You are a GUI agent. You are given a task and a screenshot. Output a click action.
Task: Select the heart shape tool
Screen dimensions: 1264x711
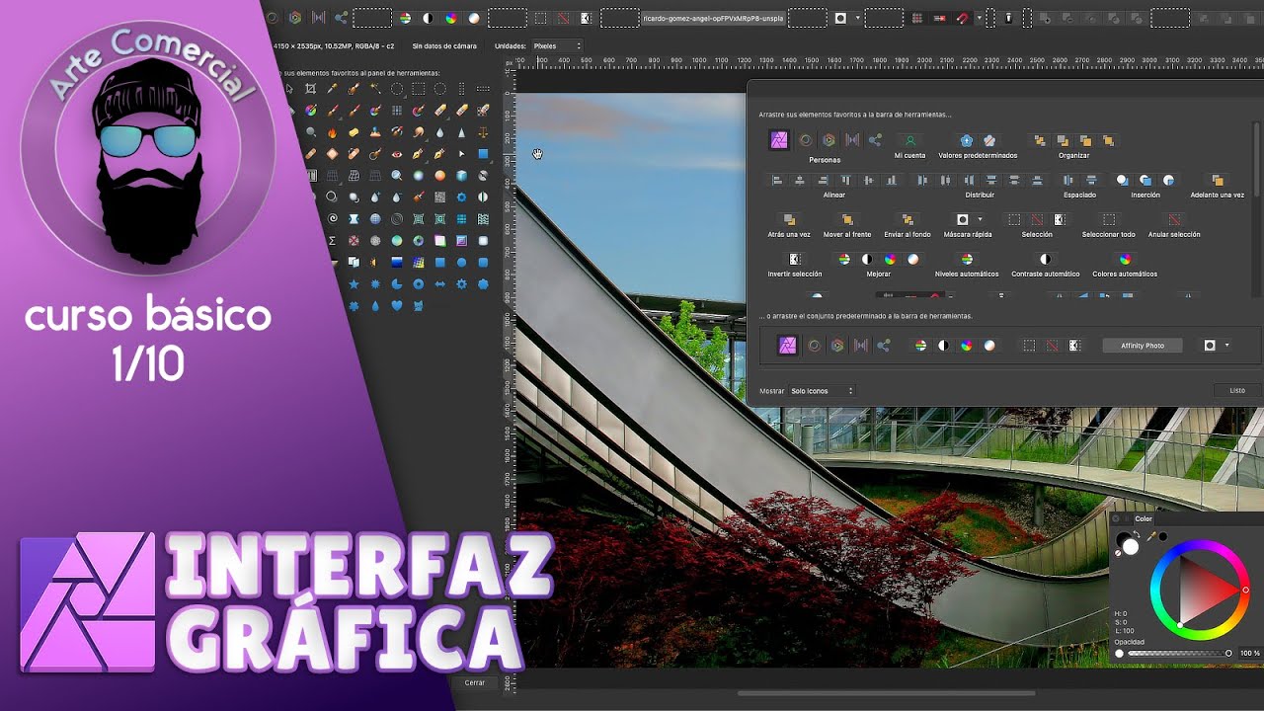click(x=397, y=306)
